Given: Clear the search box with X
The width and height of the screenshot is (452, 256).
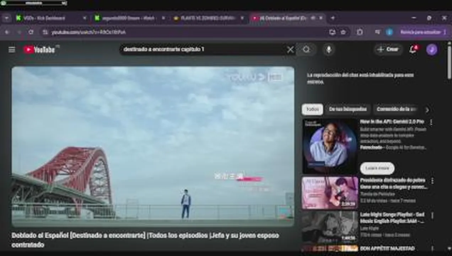Looking at the screenshot, I should [x=290, y=49].
